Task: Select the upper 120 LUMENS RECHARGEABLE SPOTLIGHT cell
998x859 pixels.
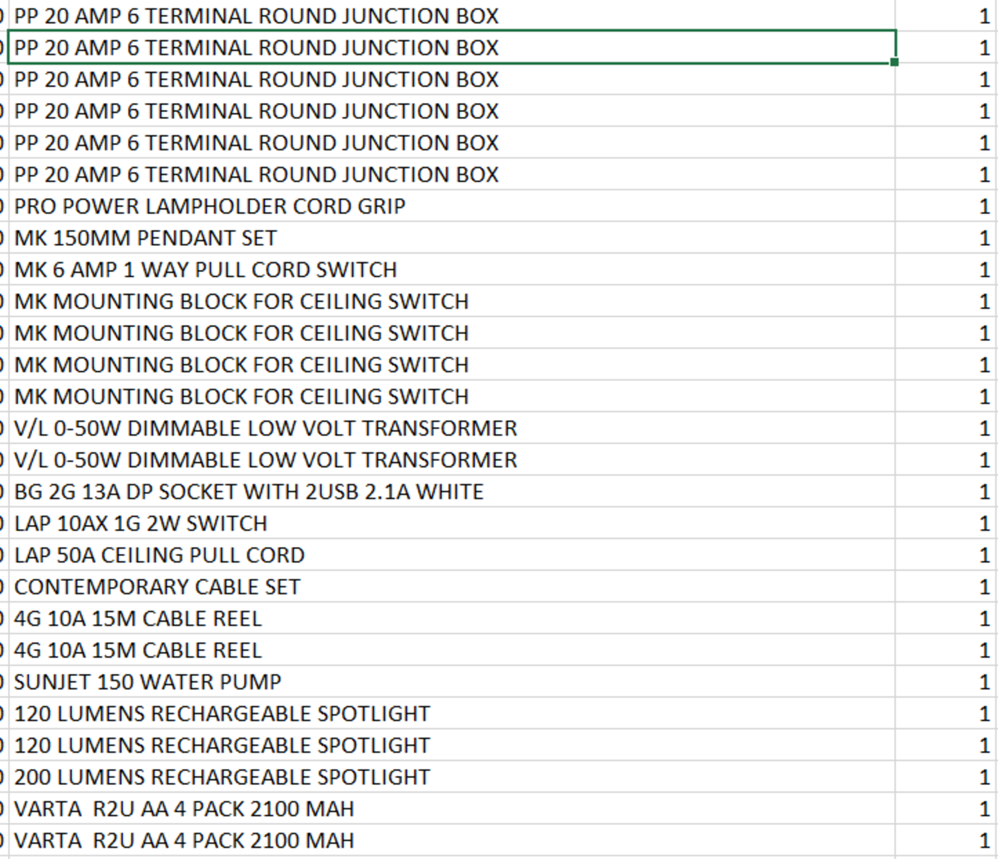Action: [x=452, y=713]
